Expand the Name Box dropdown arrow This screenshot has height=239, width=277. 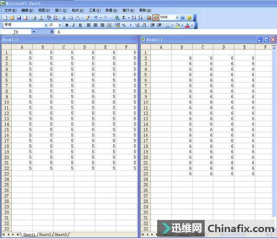coord(34,32)
